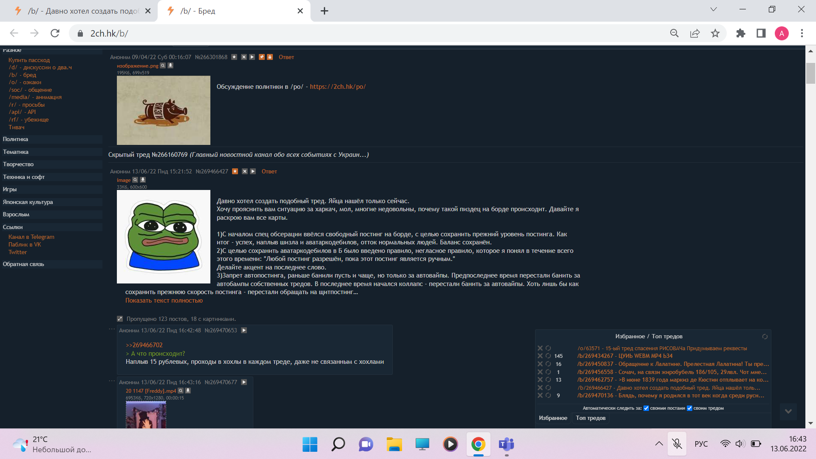
Task: Search the 'image' file with magnifier icon
Action: [135, 180]
